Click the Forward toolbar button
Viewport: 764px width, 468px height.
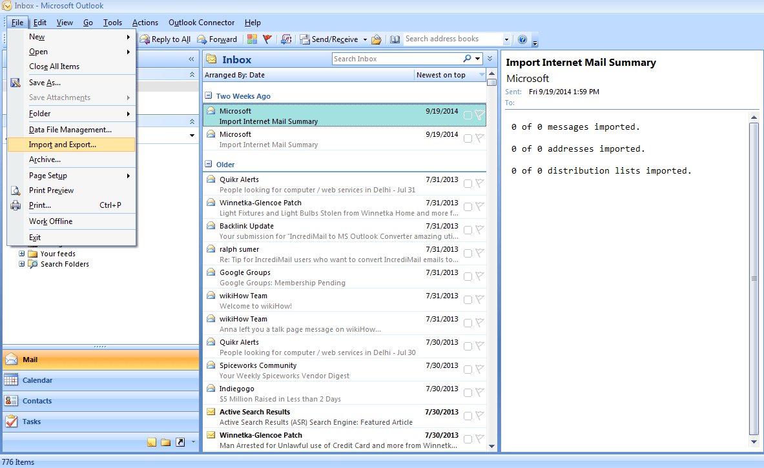coord(217,39)
